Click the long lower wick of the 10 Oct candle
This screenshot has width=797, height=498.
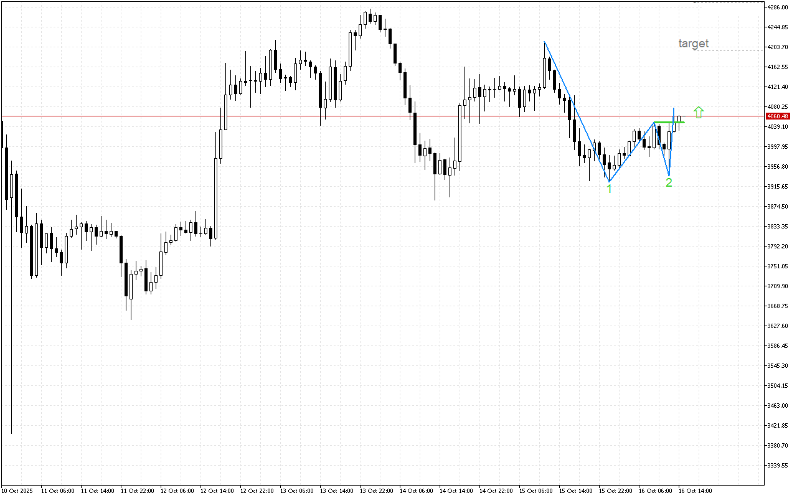point(11,342)
